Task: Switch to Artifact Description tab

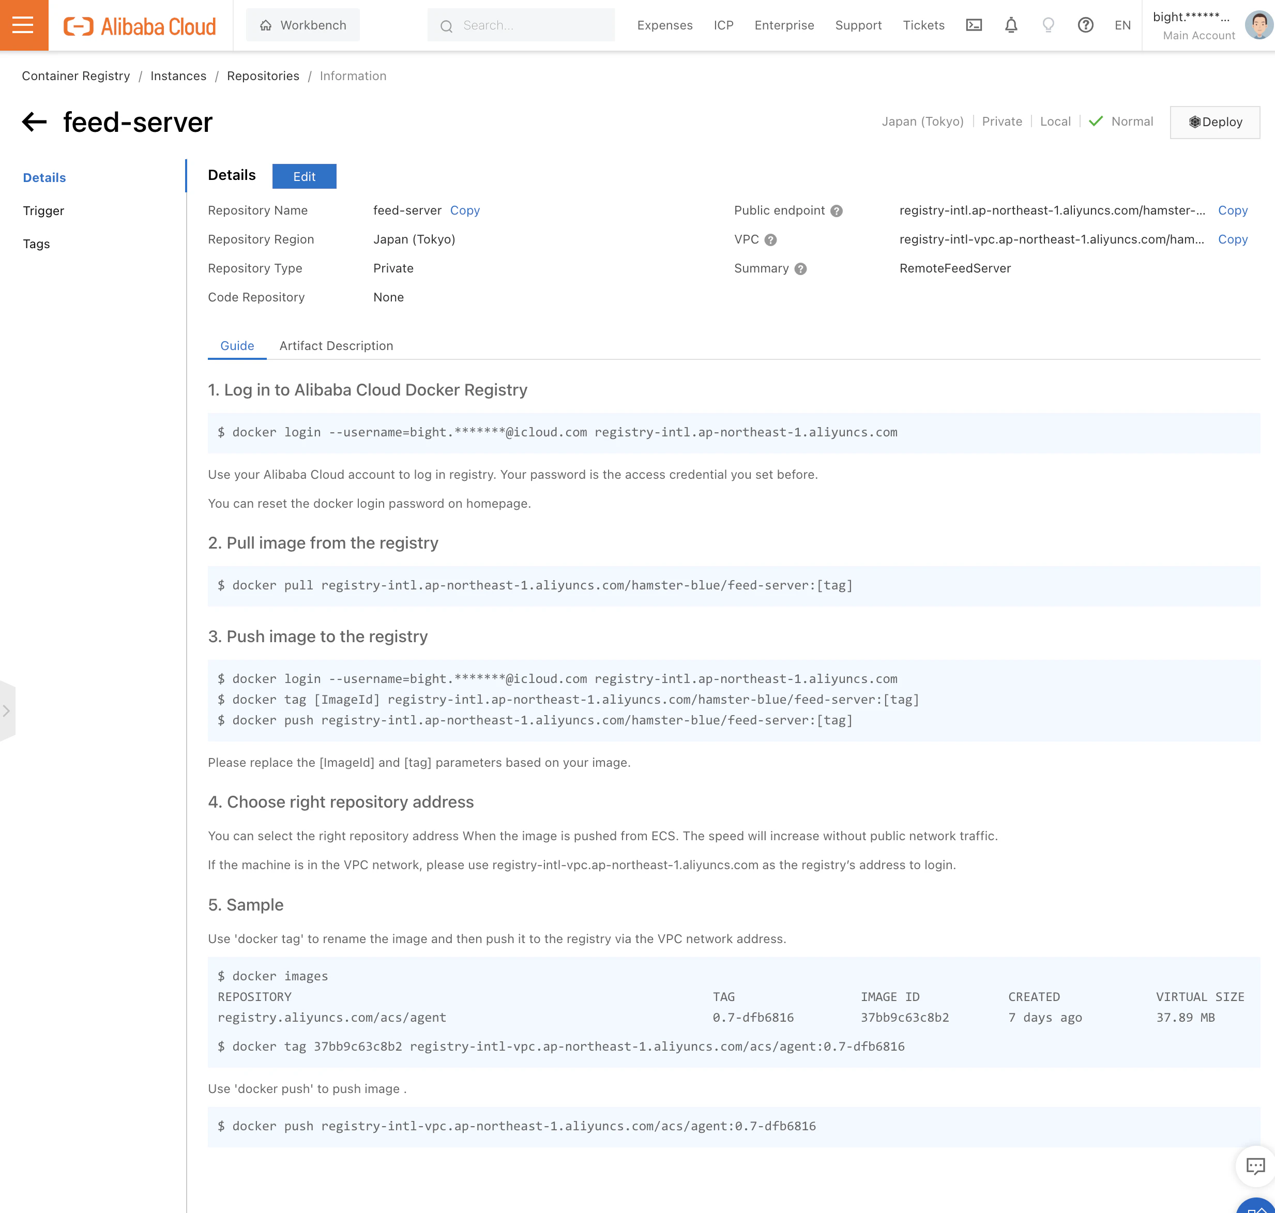Action: (336, 346)
